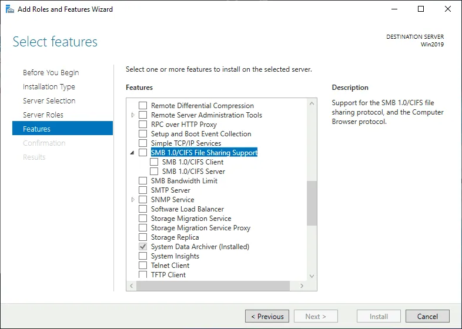Click the horizontal scroll right arrow
Viewport: 462px width, 329px height.
coord(302,286)
